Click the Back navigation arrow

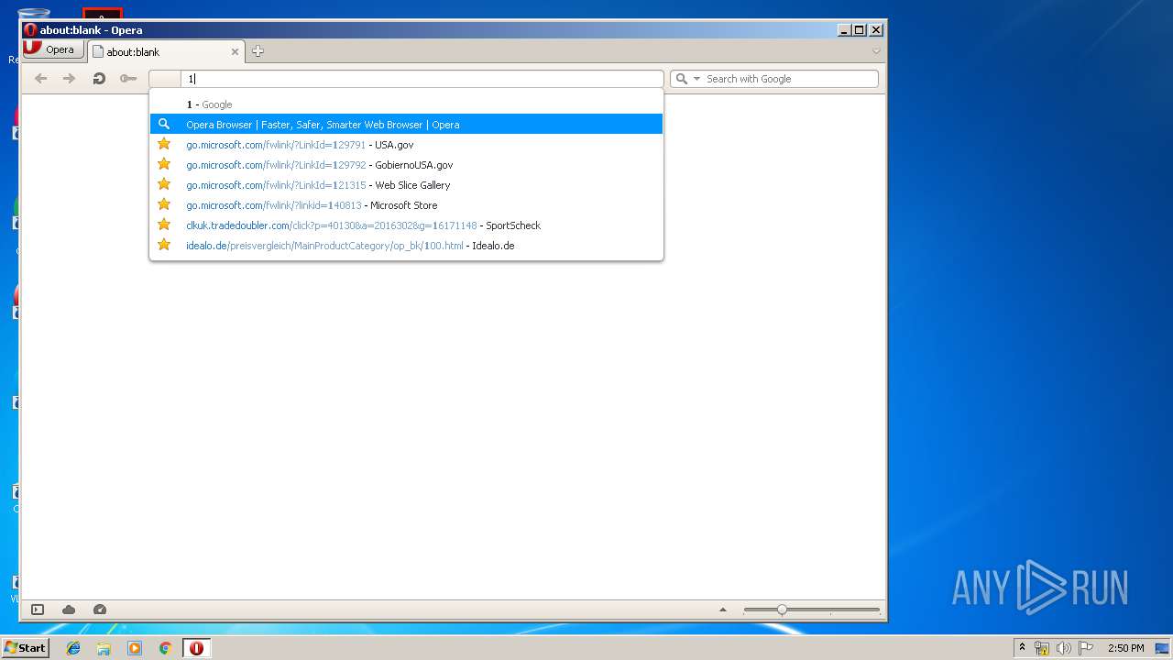(40, 79)
